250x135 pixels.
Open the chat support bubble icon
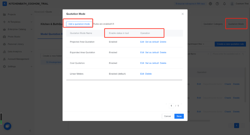point(7,126)
